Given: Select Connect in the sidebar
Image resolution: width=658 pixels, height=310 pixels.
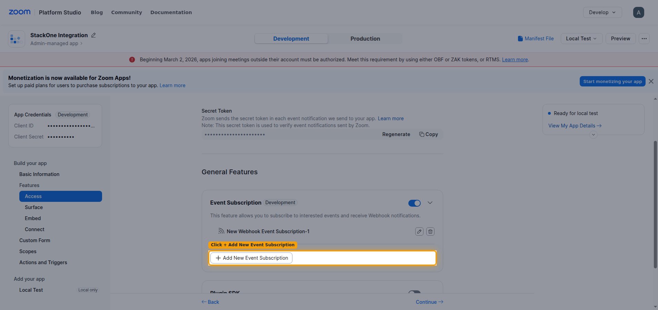Looking at the screenshot, I should (x=34, y=229).
